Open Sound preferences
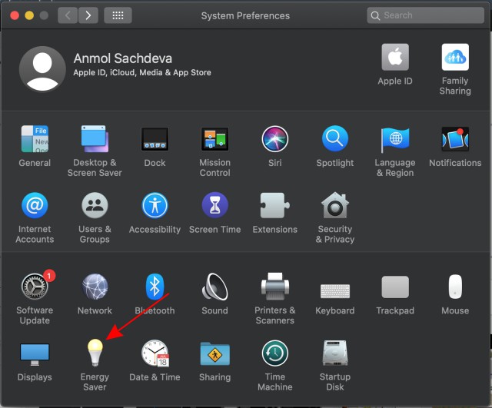The image size is (492, 408). point(215,287)
